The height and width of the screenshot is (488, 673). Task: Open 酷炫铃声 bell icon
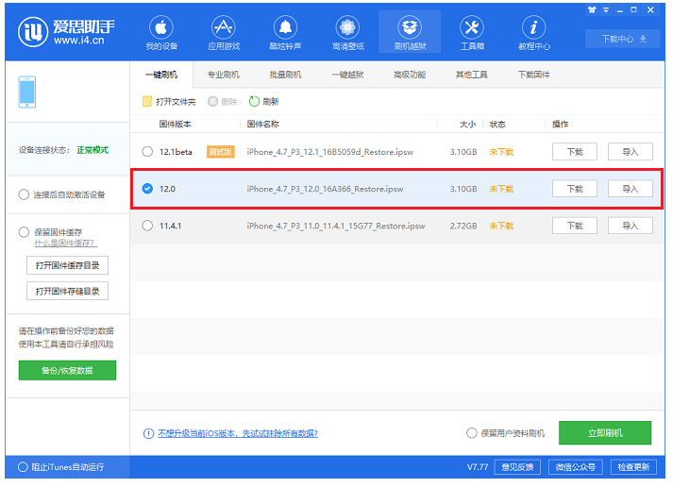(x=285, y=27)
